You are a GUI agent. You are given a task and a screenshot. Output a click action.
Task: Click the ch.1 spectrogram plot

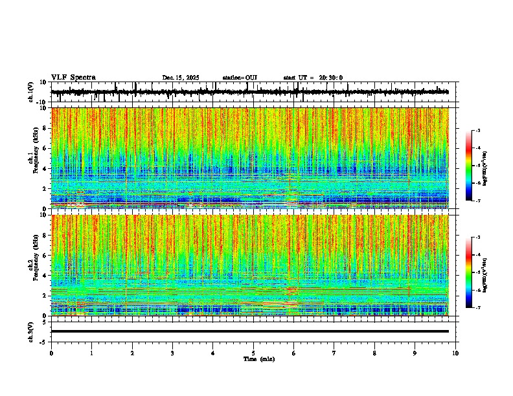[x=250, y=158]
